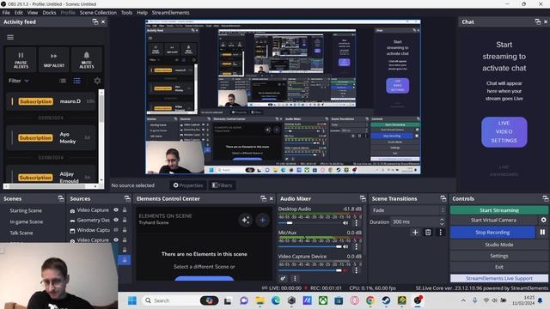Click Stop Recording button

(492, 233)
